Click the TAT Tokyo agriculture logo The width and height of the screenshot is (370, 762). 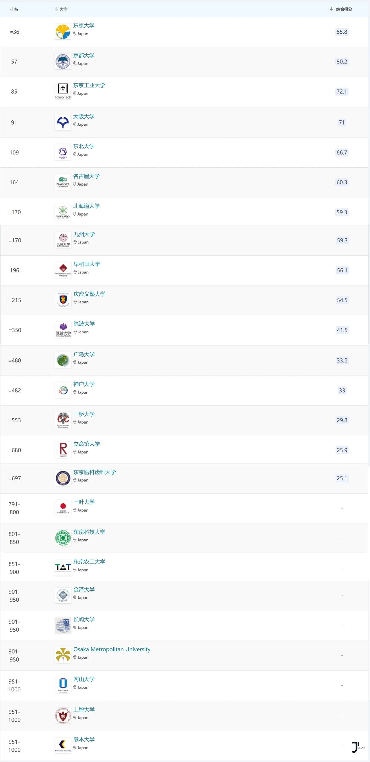point(63,567)
